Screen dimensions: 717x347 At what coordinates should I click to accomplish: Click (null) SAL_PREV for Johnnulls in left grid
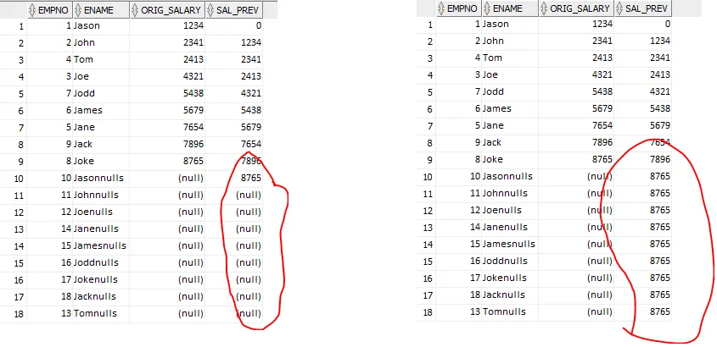[x=248, y=195]
